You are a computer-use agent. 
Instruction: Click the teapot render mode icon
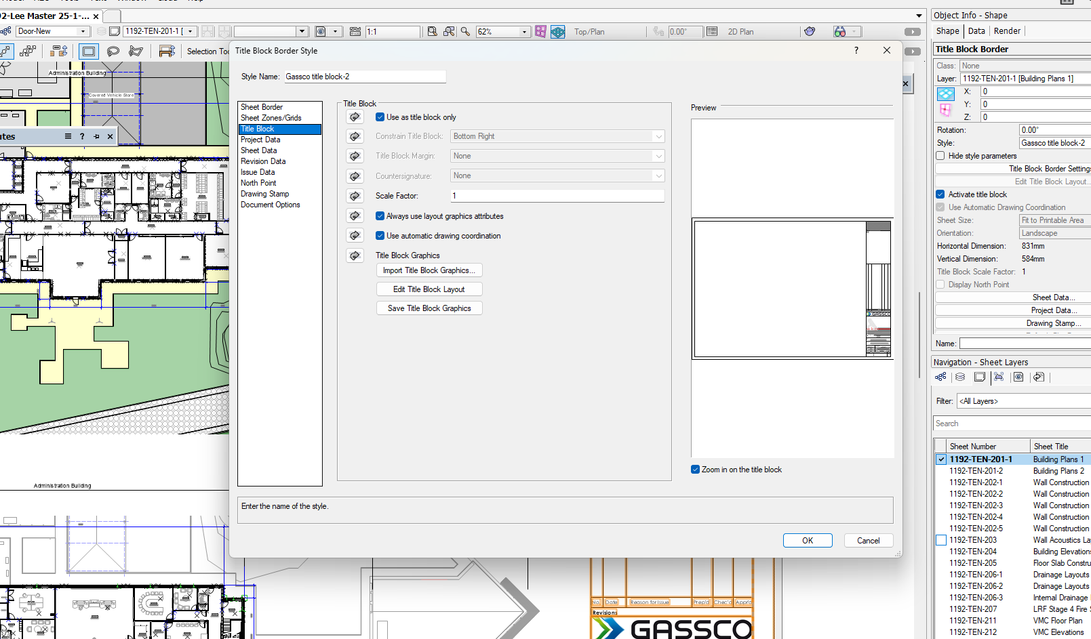point(810,31)
